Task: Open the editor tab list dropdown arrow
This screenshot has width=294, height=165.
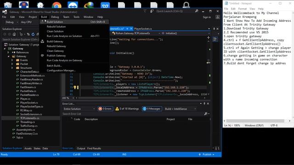Action: [209, 29]
